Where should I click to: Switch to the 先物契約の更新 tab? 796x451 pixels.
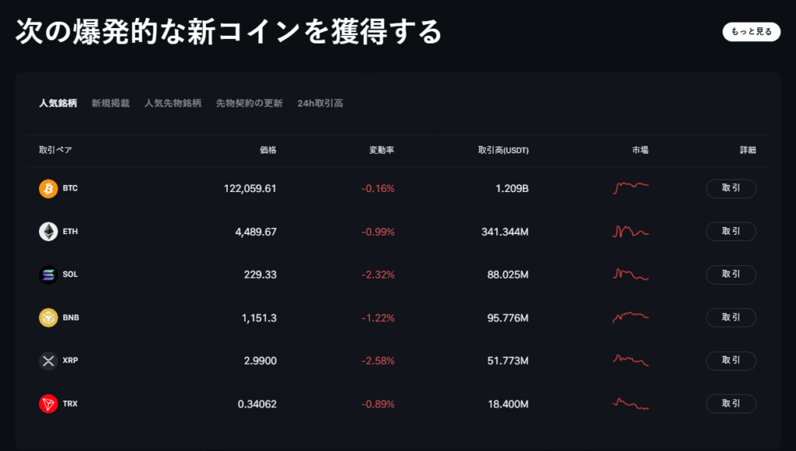(x=250, y=103)
